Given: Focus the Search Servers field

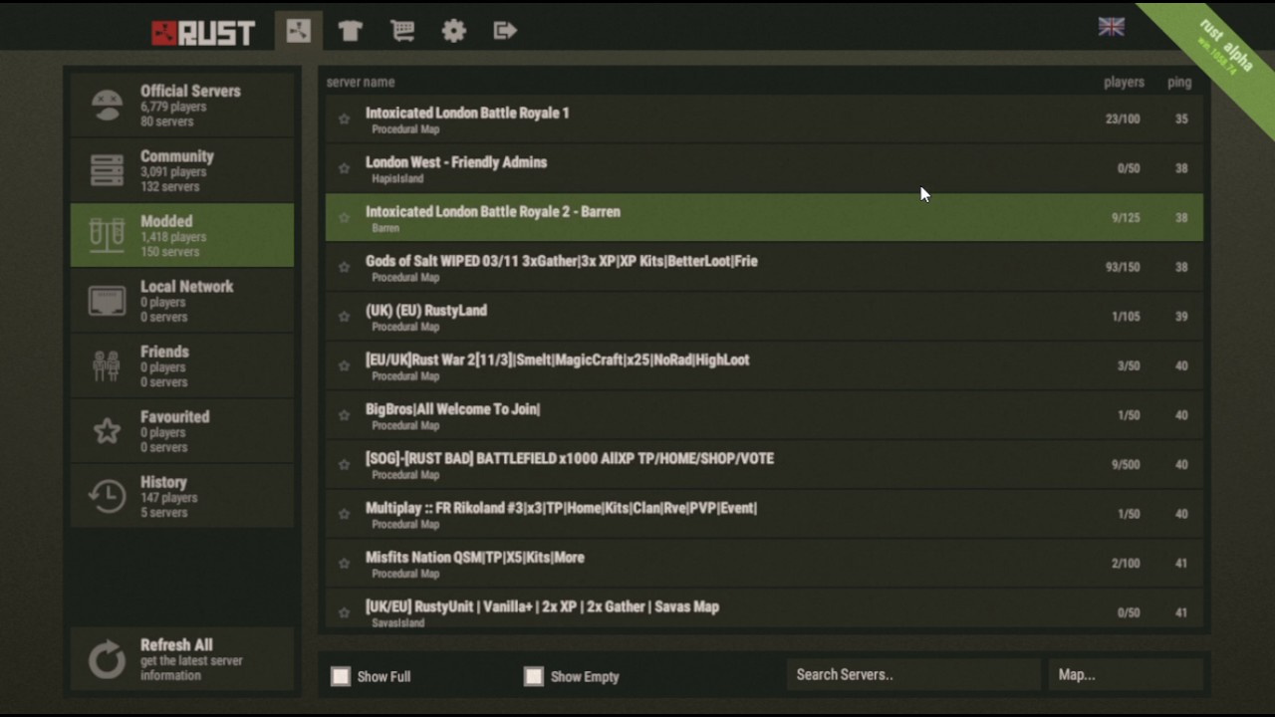Looking at the screenshot, I should (x=913, y=675).
